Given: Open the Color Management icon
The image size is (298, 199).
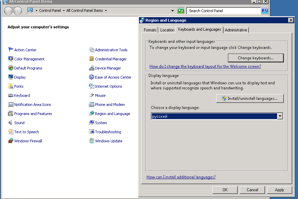Looking at the screenshot, I should click(x=11, y=59).
